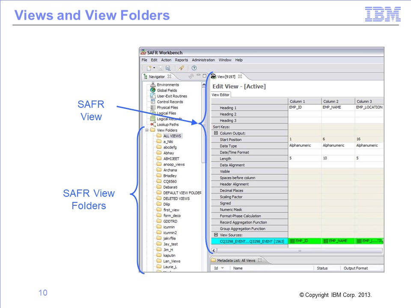Select the Control Records icon
This screenshot has height=308, width=411.
[x=153, y=102]
